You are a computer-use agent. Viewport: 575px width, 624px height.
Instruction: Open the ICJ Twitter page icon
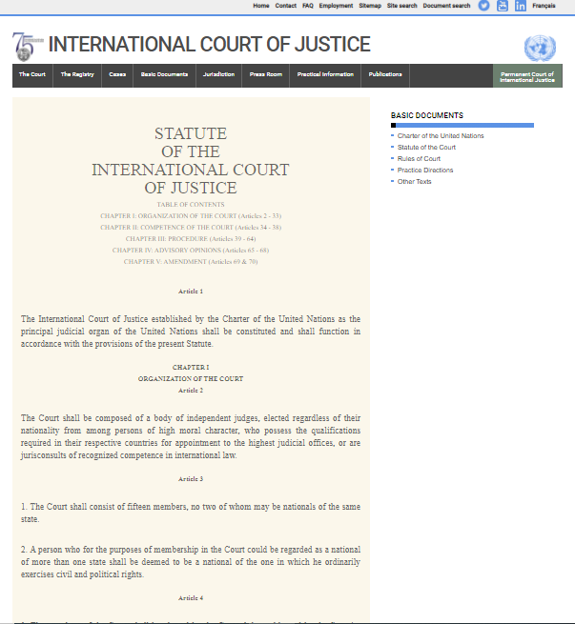(483, 6)
